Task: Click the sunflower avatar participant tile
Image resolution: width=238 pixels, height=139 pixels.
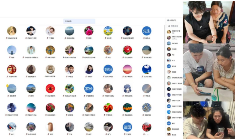Action: [x=108, y=31]
